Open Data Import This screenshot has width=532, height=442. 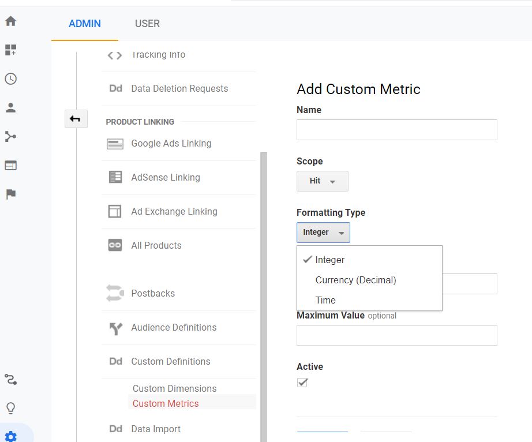coord(156,429)
